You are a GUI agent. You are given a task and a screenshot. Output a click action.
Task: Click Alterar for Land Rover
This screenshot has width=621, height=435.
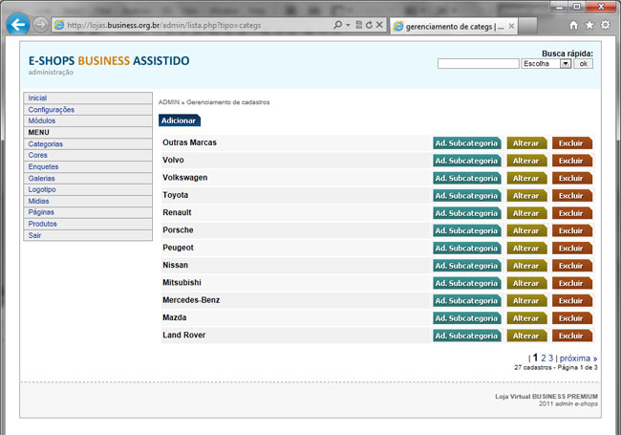[x=526, y=336]
